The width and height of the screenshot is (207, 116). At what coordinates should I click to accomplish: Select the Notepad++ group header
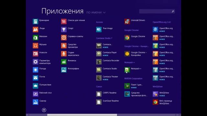click(130, 62)
